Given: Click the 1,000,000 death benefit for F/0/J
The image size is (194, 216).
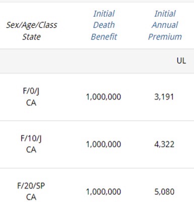Looking at the screenshot, I should tap(103, 97).
